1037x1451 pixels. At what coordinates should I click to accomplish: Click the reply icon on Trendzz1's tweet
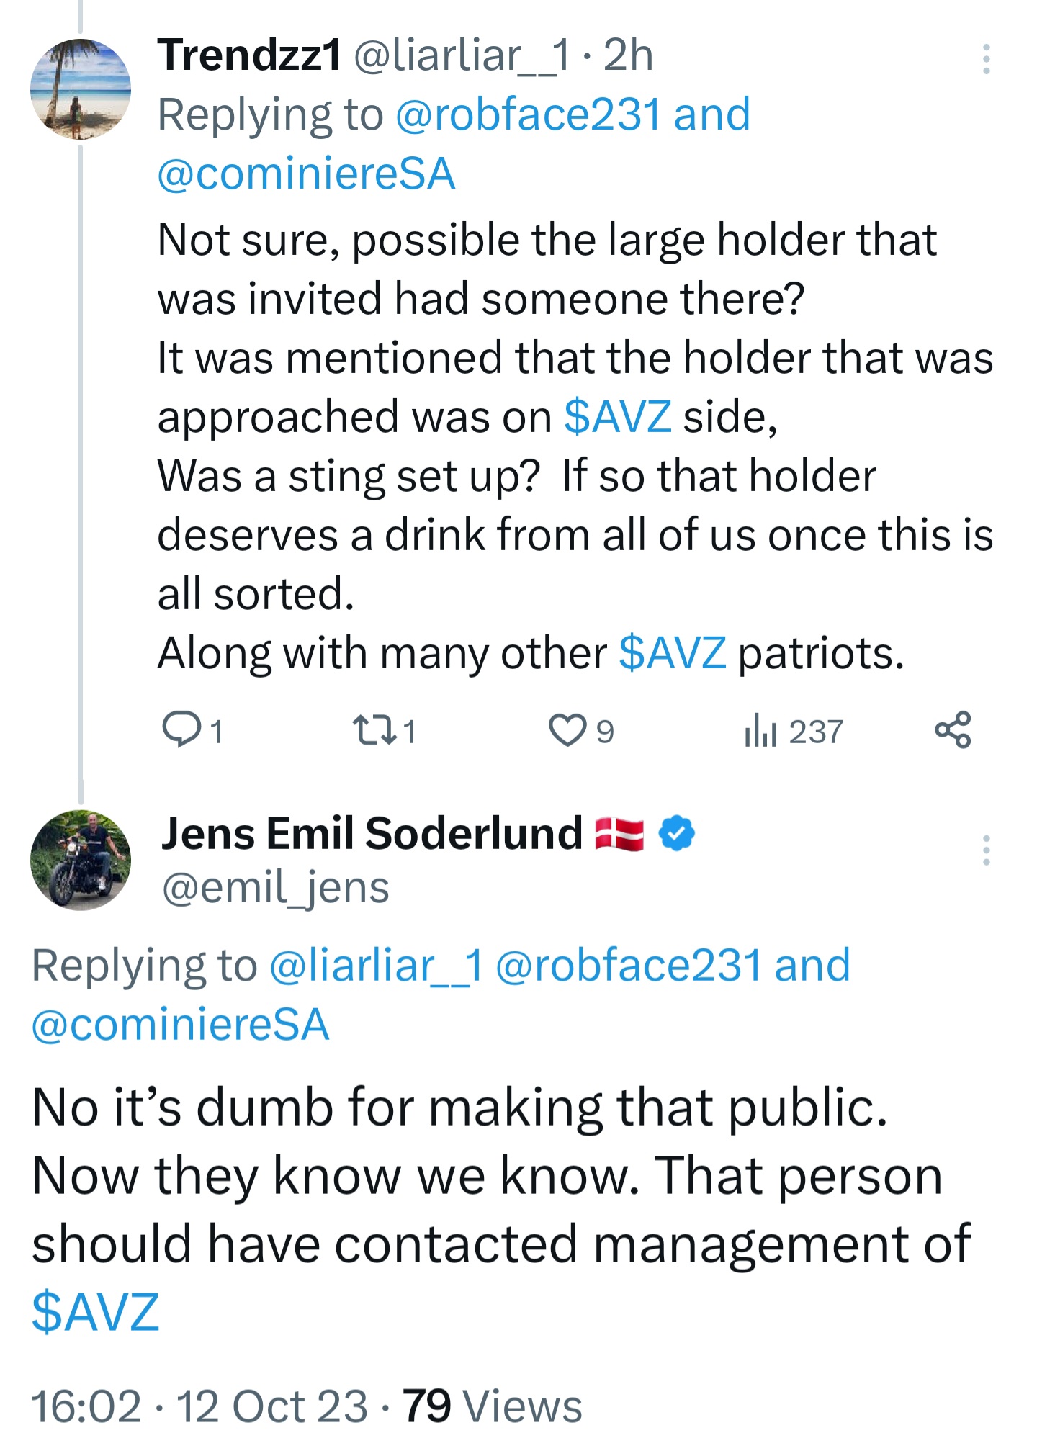tap(181, 729)
